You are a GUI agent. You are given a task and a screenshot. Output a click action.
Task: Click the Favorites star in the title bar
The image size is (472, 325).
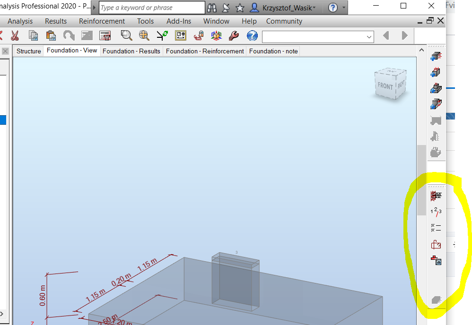coord(240,7)
